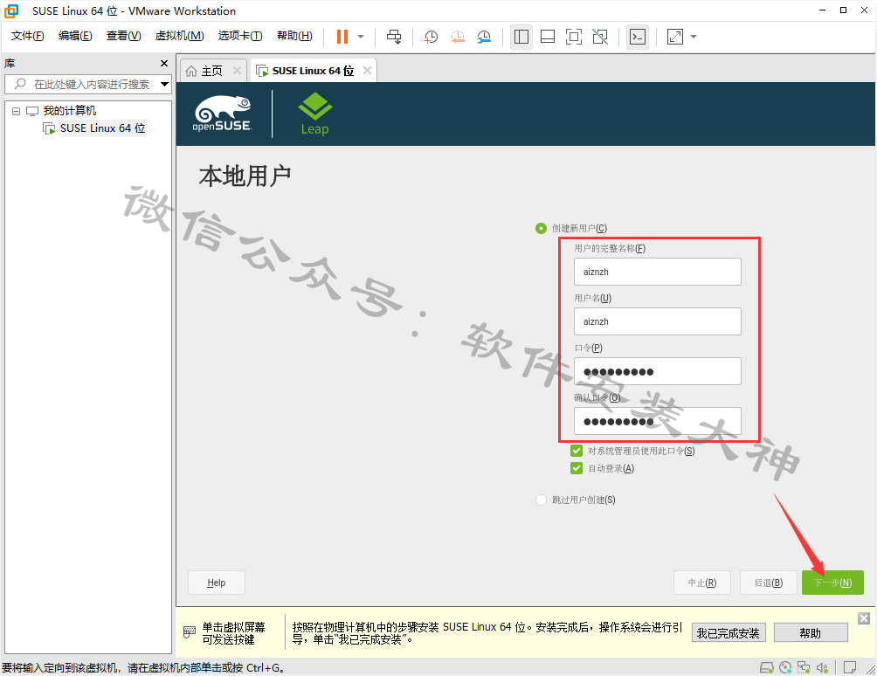
Task: Select the 创建新用户(C) radio button
Action: pyautogui.click(x=541, y=228)
